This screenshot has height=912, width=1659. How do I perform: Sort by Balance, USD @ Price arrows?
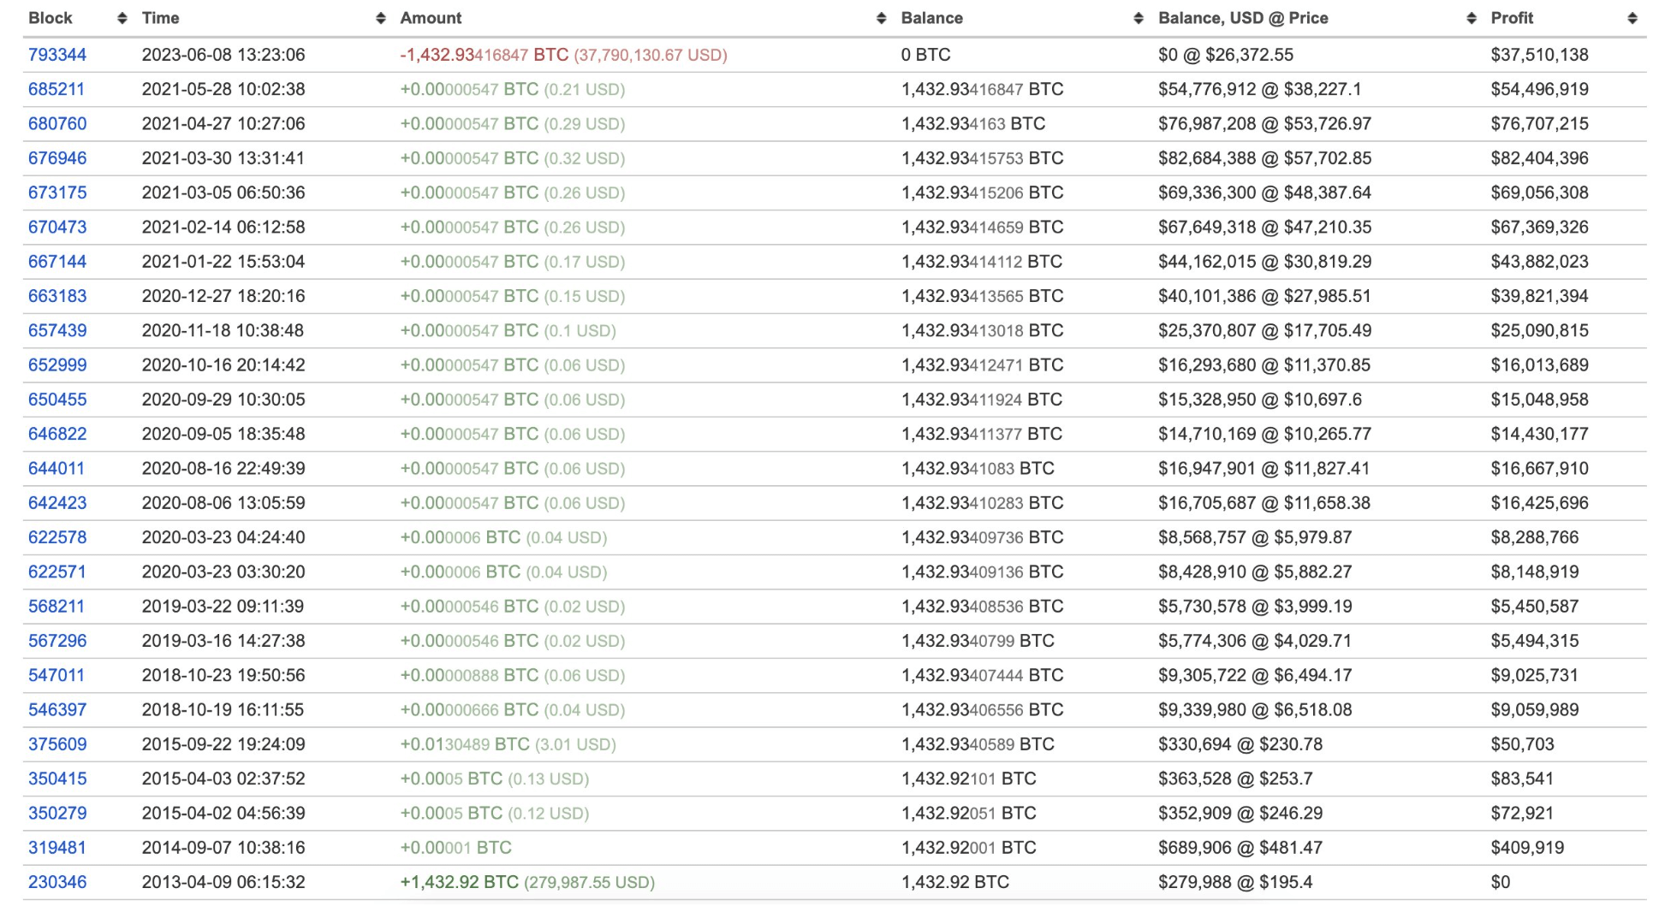pos(1472,19)
